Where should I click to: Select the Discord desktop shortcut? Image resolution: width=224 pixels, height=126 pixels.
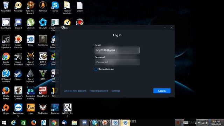18,24
